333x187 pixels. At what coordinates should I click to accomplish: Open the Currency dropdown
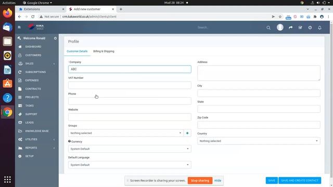point(130,149)
